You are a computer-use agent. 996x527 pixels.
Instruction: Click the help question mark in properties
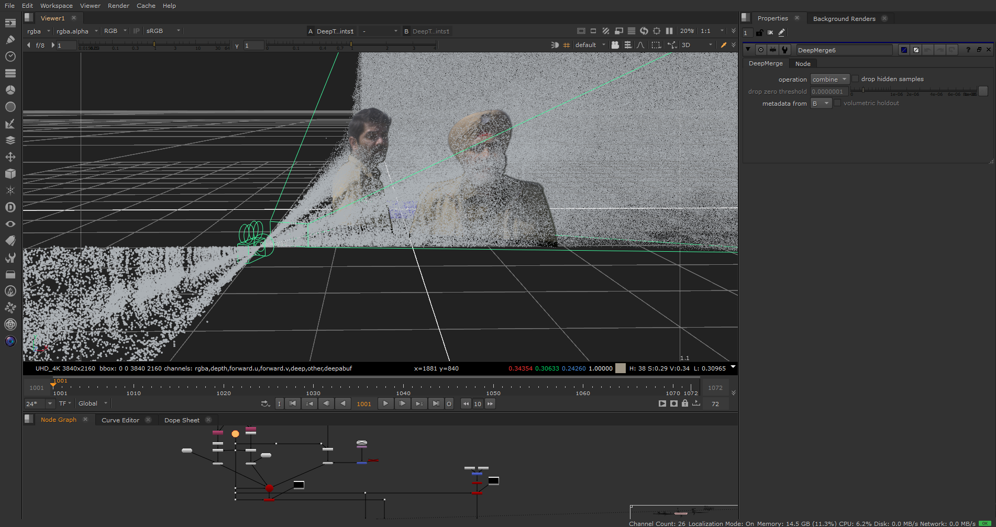point(968,50)
